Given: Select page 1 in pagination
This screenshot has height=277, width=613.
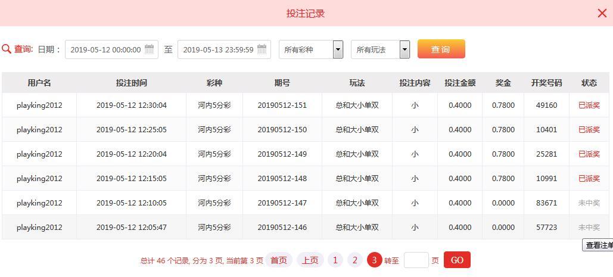Looking at the screenshot, I should [335, 260].
